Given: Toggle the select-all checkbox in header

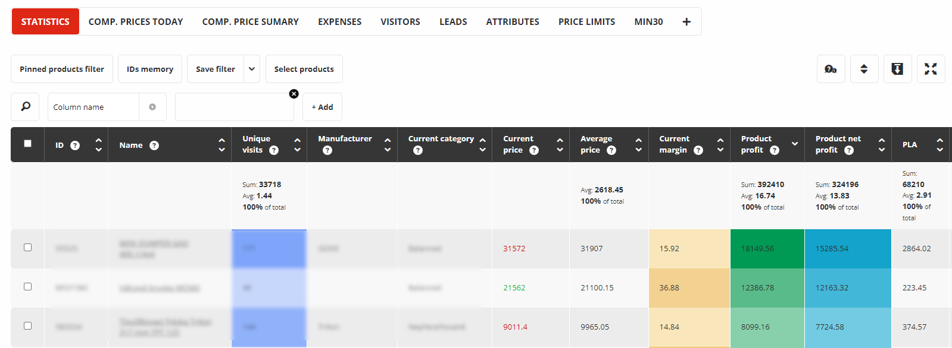Looking at the screenshot, I should 27,143.
